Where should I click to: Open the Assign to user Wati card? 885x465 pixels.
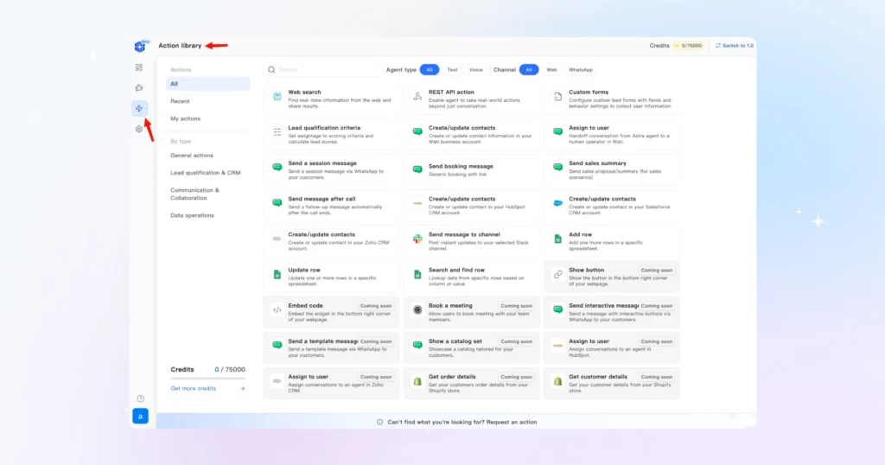click(x=612, y=134)
